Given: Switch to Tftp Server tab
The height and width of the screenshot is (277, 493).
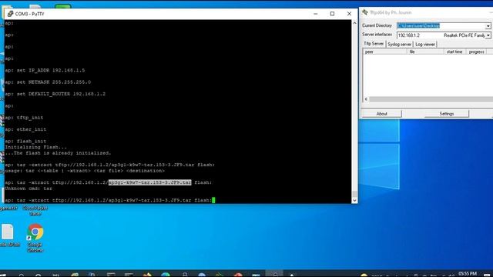Looking at the screenshot, I should tap(374, 44).
